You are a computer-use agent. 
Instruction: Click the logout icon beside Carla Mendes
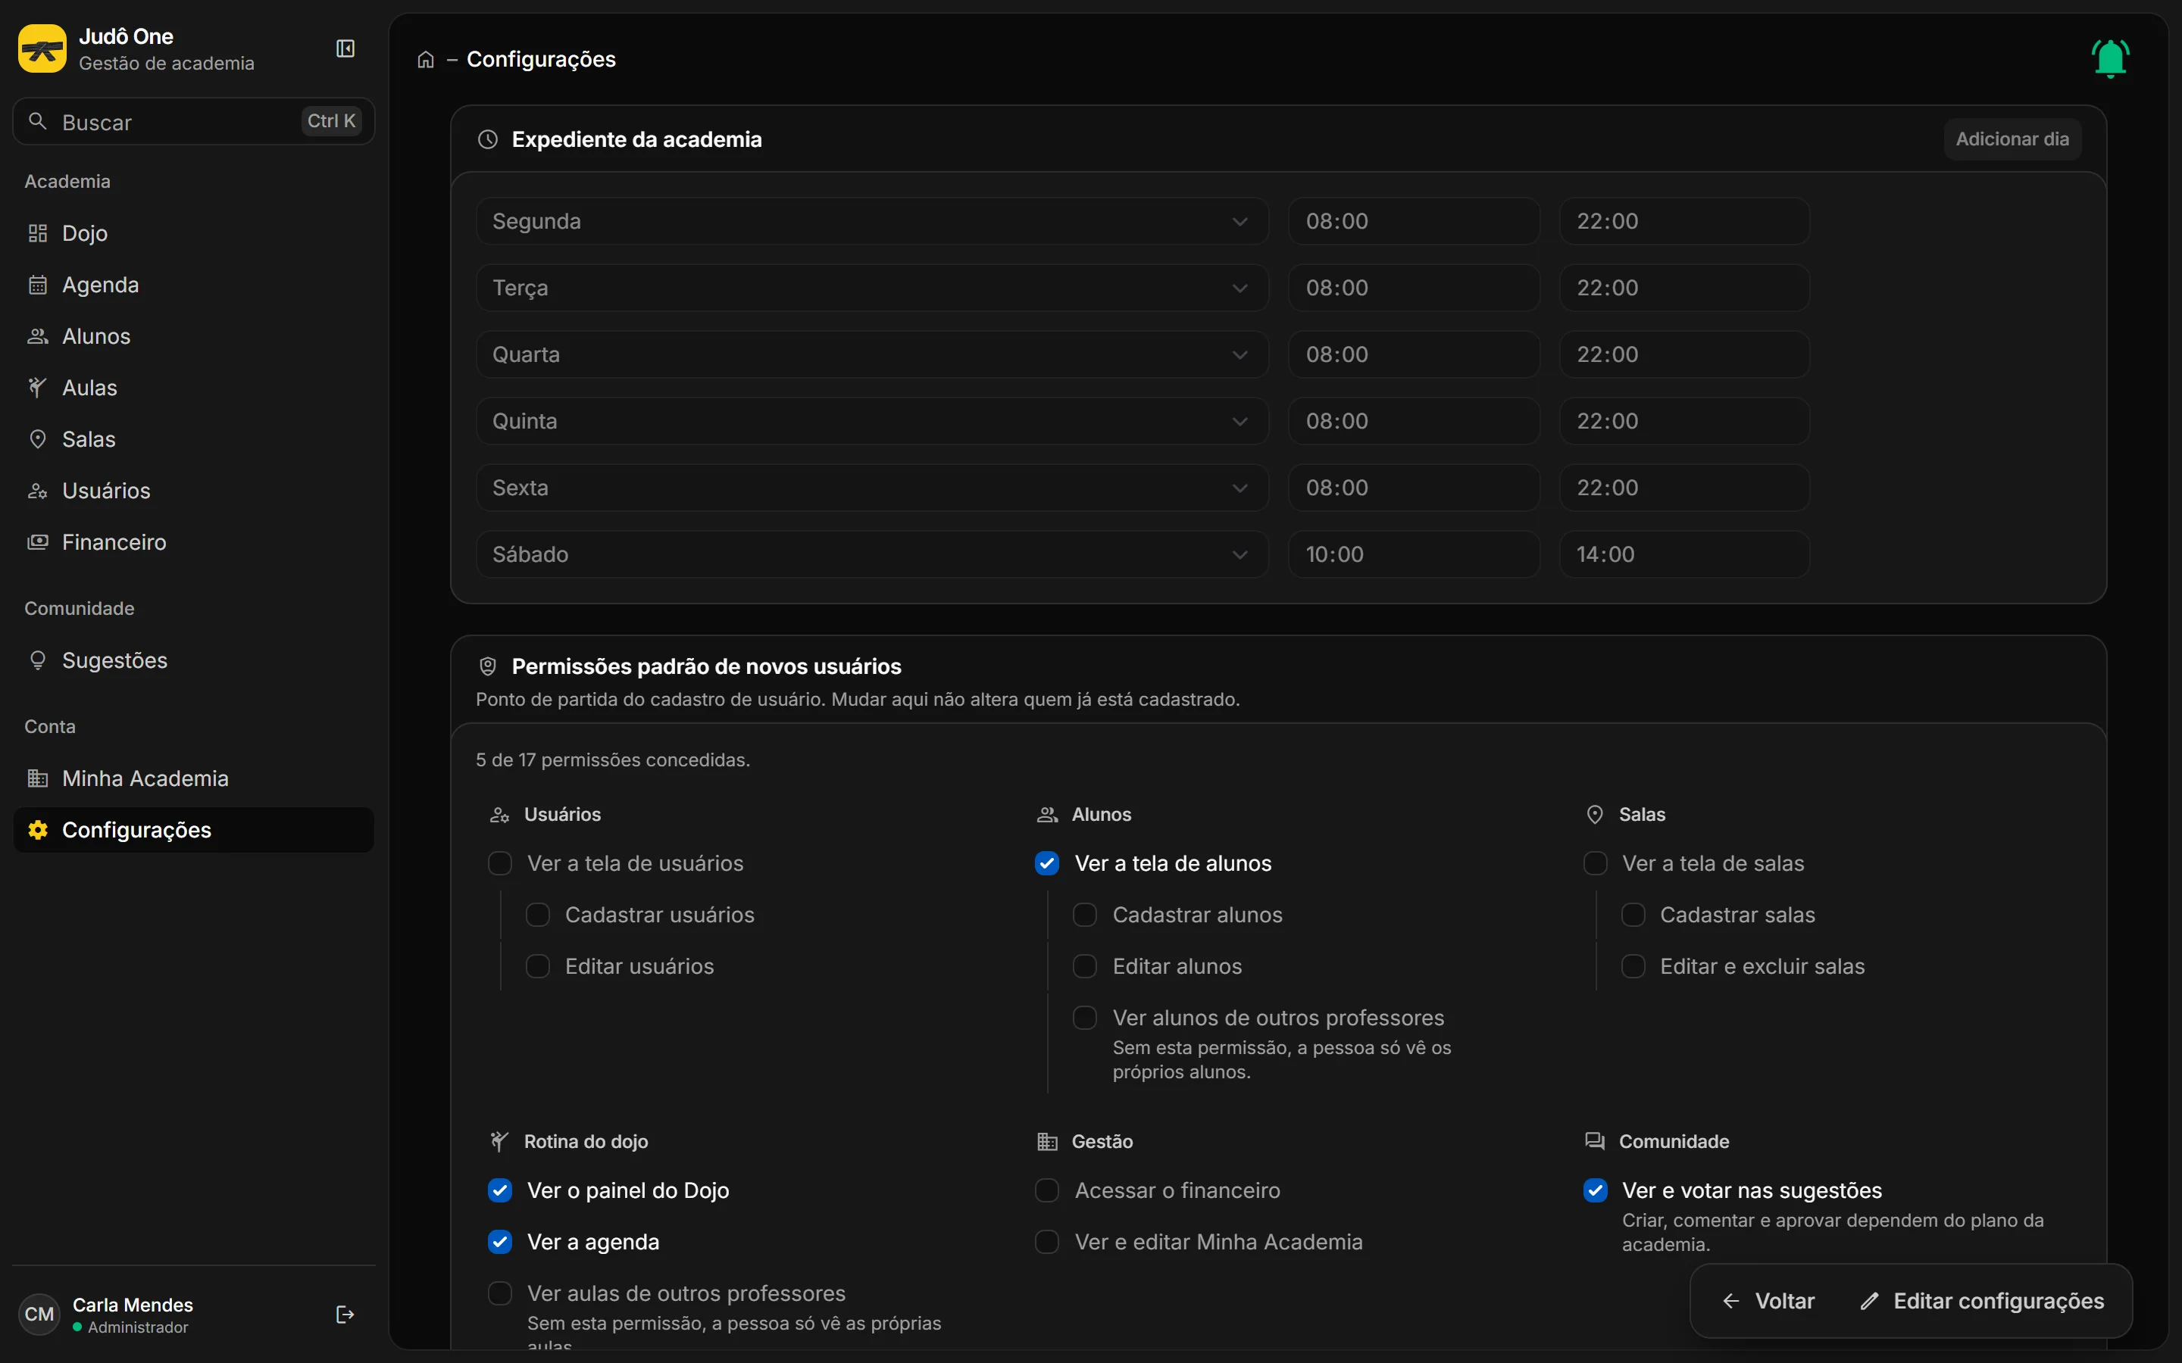pos(345,1315)
